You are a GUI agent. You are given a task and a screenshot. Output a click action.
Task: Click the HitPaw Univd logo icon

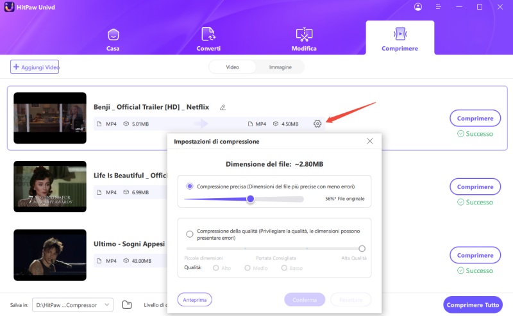pos(9,7)
